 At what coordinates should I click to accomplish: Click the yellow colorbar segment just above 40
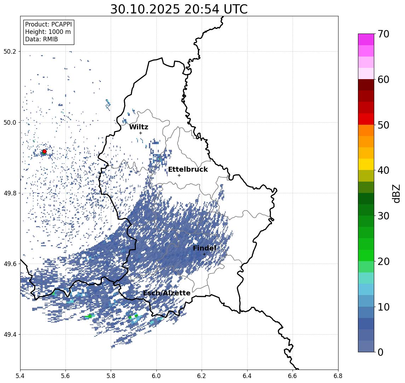[366, 164]
